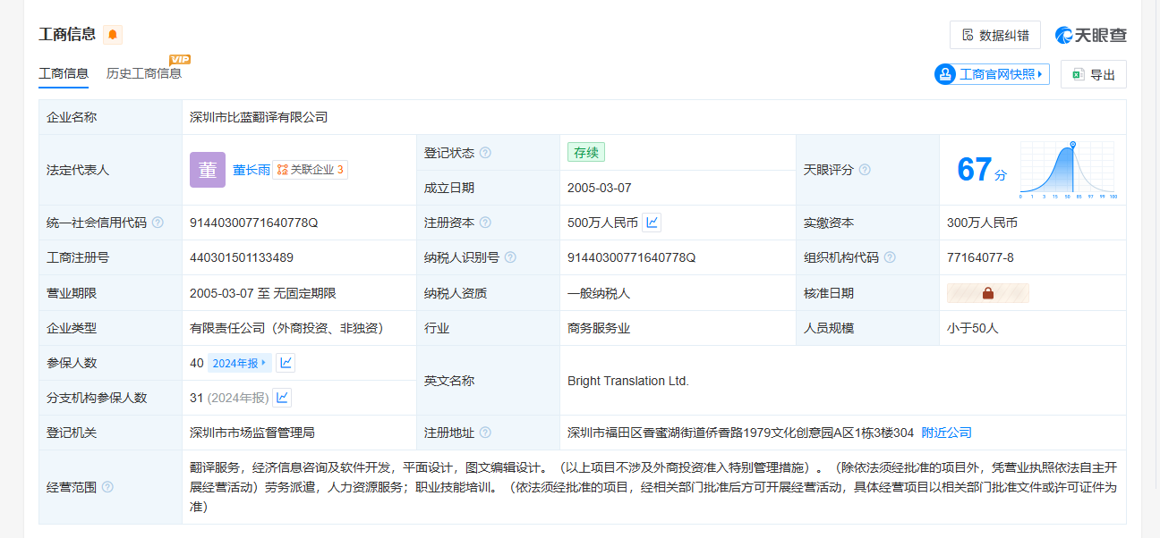
Task: Open the 附近公司 nearby companies link
Action: point(947,433)
